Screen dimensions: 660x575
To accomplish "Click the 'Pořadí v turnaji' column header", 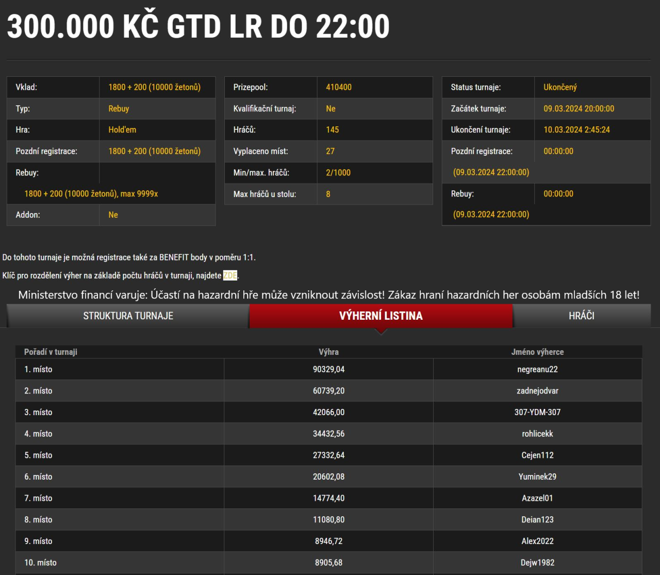I will (x=51, y=352).
